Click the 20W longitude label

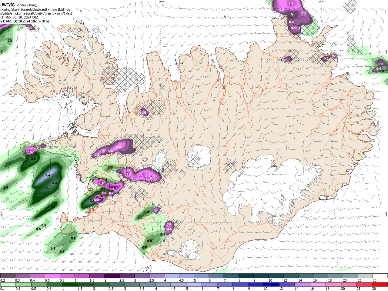[x=161, y=2]
